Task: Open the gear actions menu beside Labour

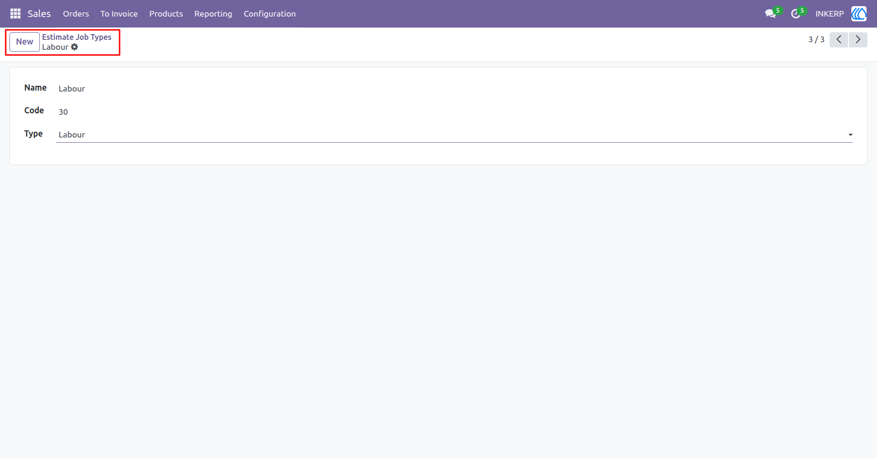Action: [75, 47]
